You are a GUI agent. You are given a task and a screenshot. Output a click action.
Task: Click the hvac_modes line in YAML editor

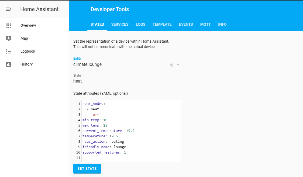pyautogui.click(x=94, y=104)
